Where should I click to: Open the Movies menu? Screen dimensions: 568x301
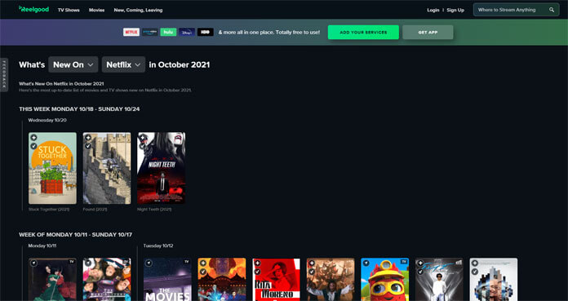point(97,10)
